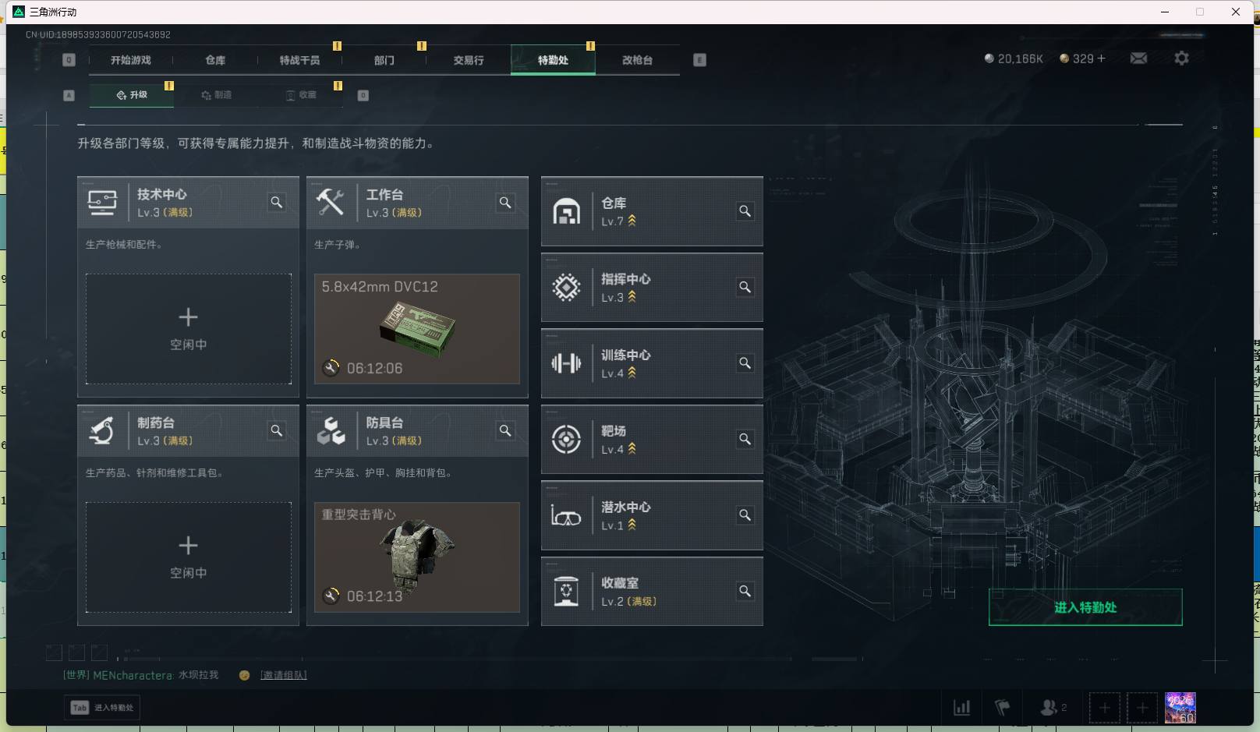Screen dimensions: 1260x732
Task: Open the 5.8x42mm DVC12 production item
Action: (417, 329)
